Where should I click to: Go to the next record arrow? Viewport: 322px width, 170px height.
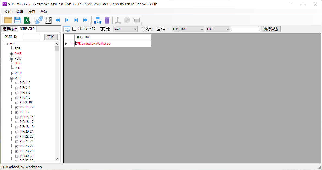(76, 20)
